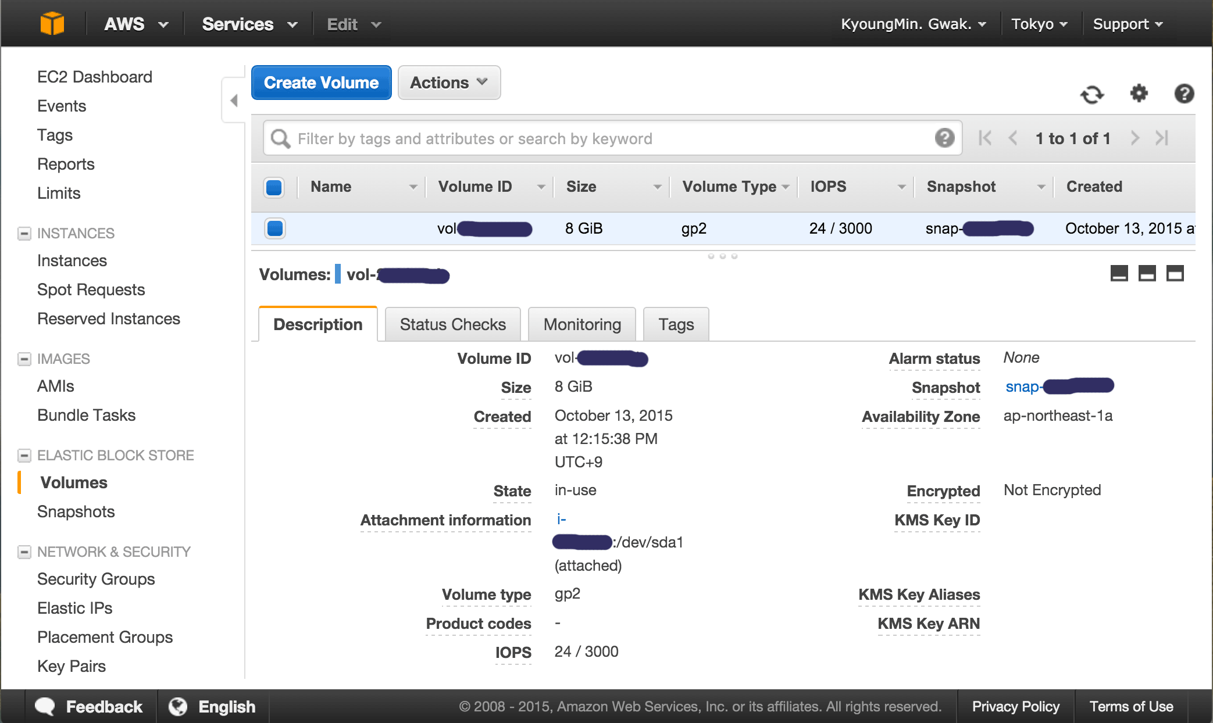Open the Volume ID column dropdown arrow

541,187
